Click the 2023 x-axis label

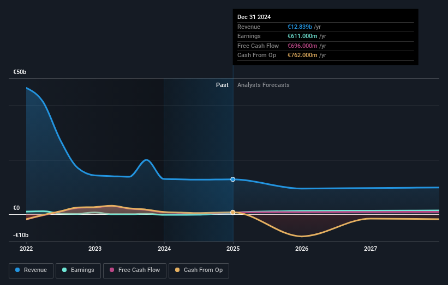click(x=95, y=249)
